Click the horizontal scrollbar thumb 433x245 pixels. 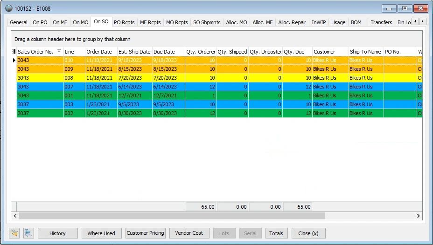coord(172,216)
